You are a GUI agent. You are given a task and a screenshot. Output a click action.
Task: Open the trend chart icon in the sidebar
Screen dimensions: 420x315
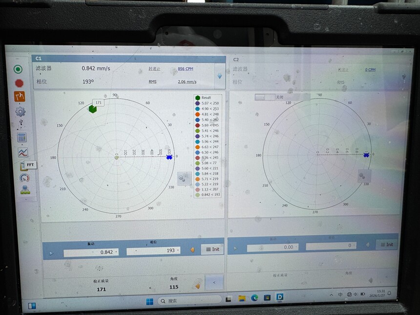pos(23,152)
